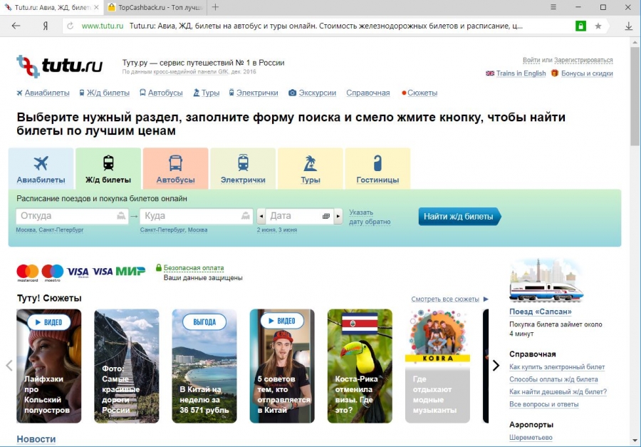Click the swap arrow between stations
The height and width of the screenshot is (447, 641).
[134, 216]
